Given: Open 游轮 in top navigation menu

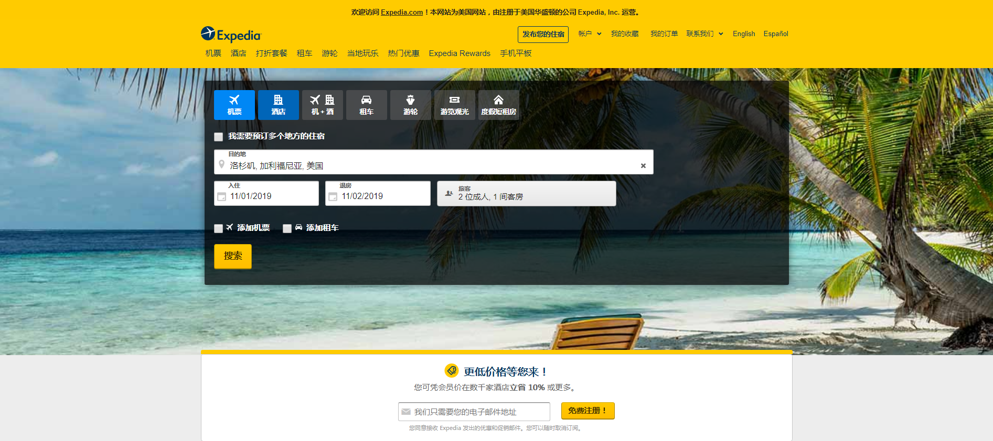Looking at the screenshot, I should point(330,53).
